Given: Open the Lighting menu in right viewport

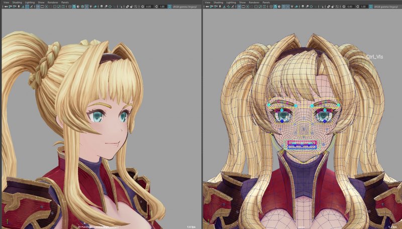Looking at the screenshot, I should (x=233, y=2).
